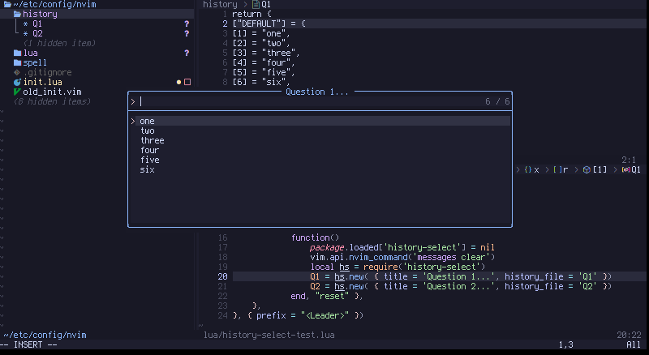Click the root folder icon for ~/etc/config/nvim

7,4
